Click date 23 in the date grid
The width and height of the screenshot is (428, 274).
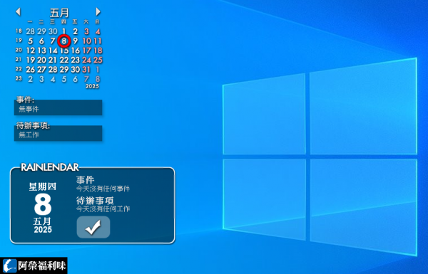pyautogui.click(x=76, y=60)
